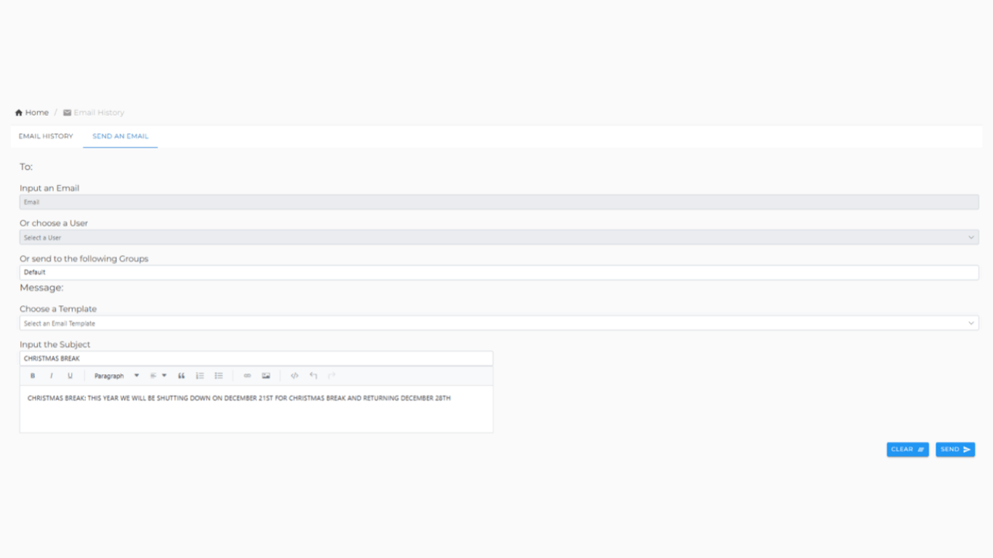Insert a blockquote in the message
The image size is (993, 558).
pyautogui.click(x=180, y=376)
